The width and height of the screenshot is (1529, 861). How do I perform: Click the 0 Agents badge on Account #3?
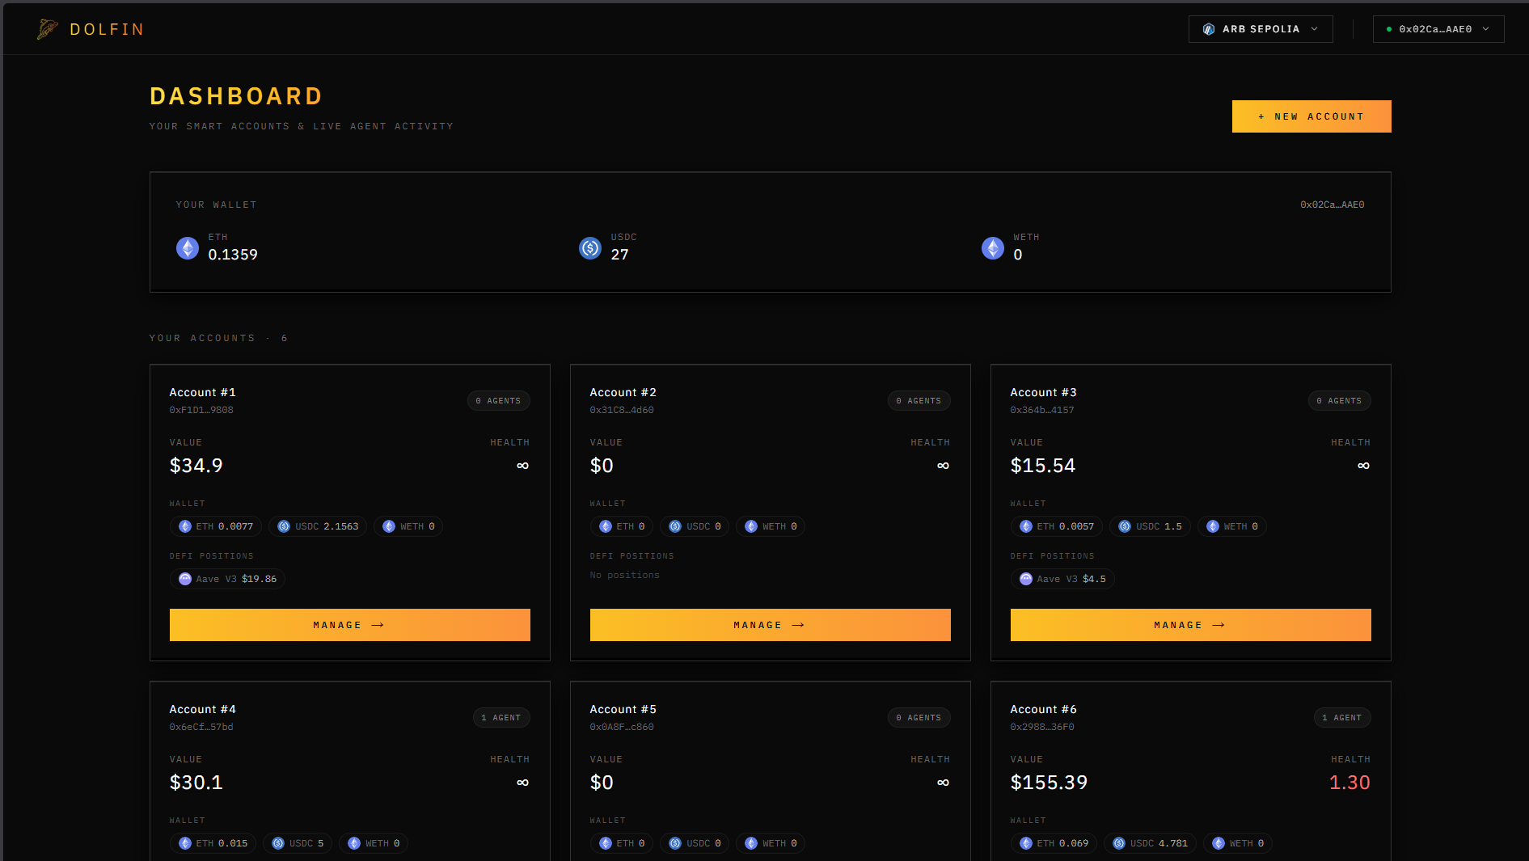point(1340,401)
